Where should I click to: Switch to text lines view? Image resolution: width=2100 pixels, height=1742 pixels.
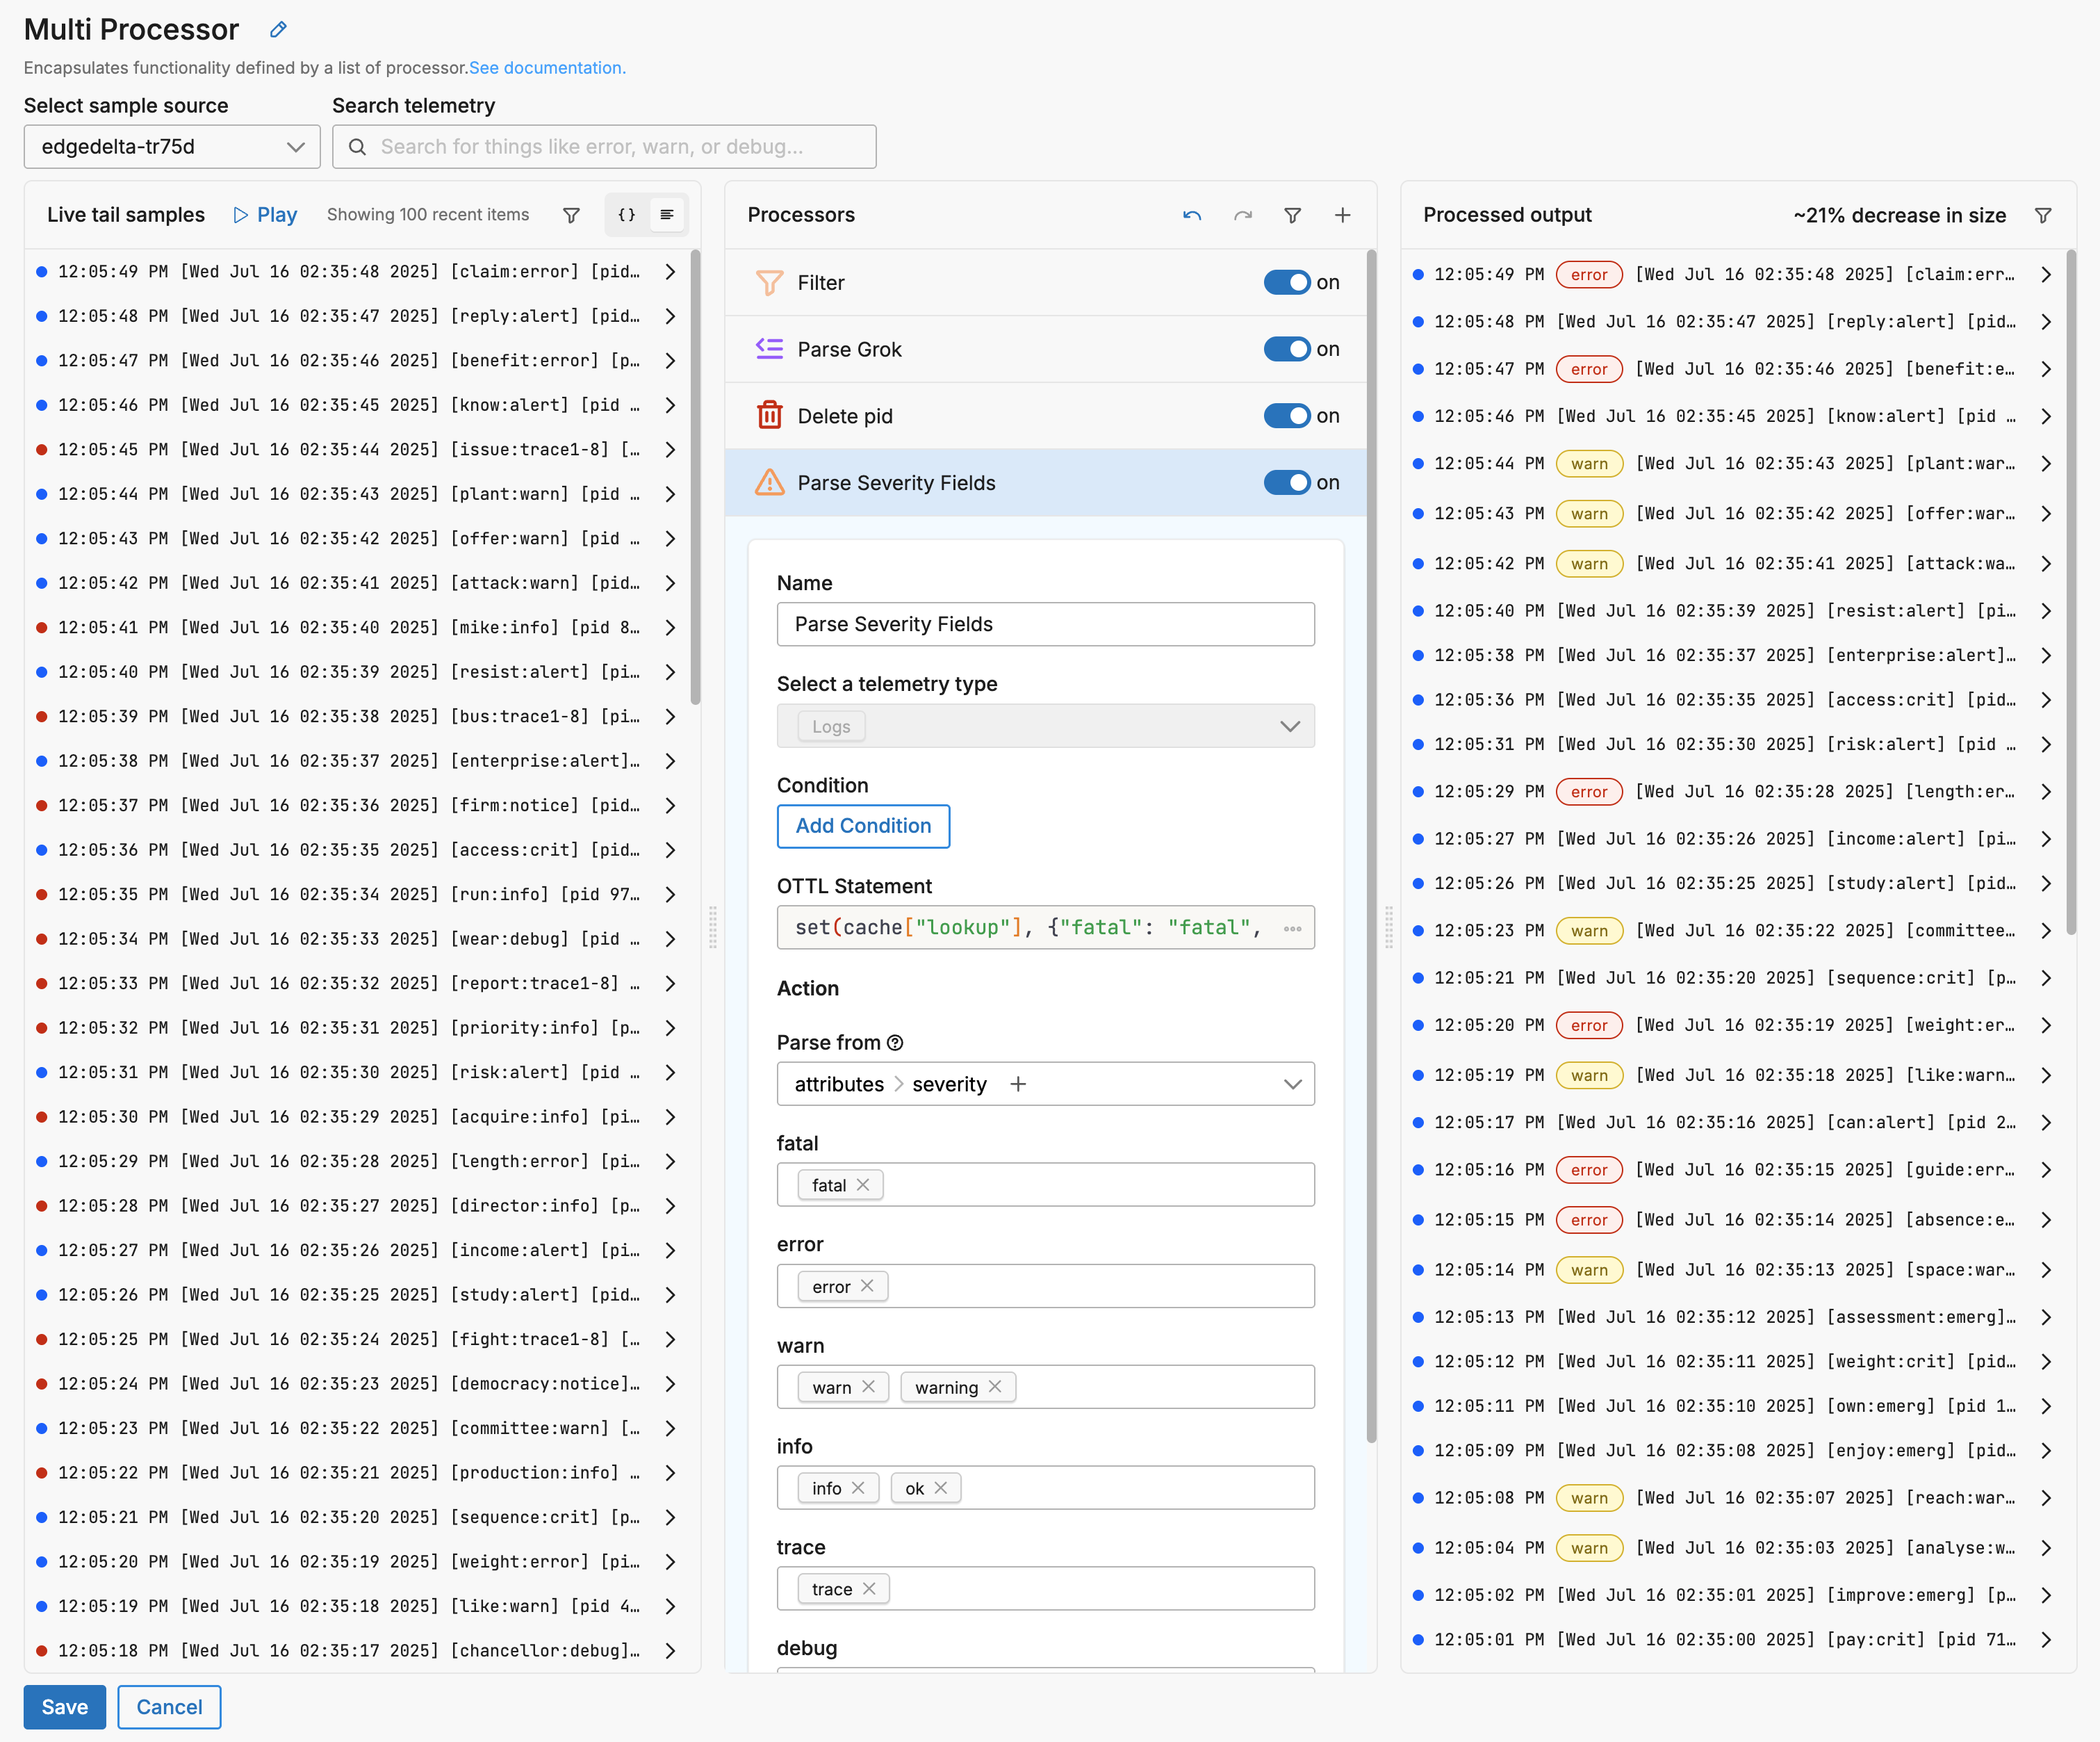pyautogui.click(x=667, y=215)
